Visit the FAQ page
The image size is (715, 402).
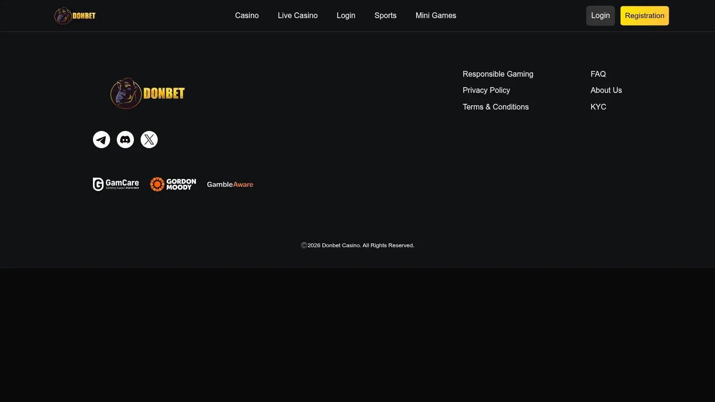click(598, 74)
